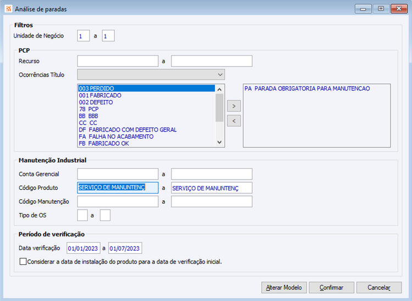This screenshot has height=301, width=412.
Task: Click the 01/01/2023 start date field
Action: (x=83, y=248)
